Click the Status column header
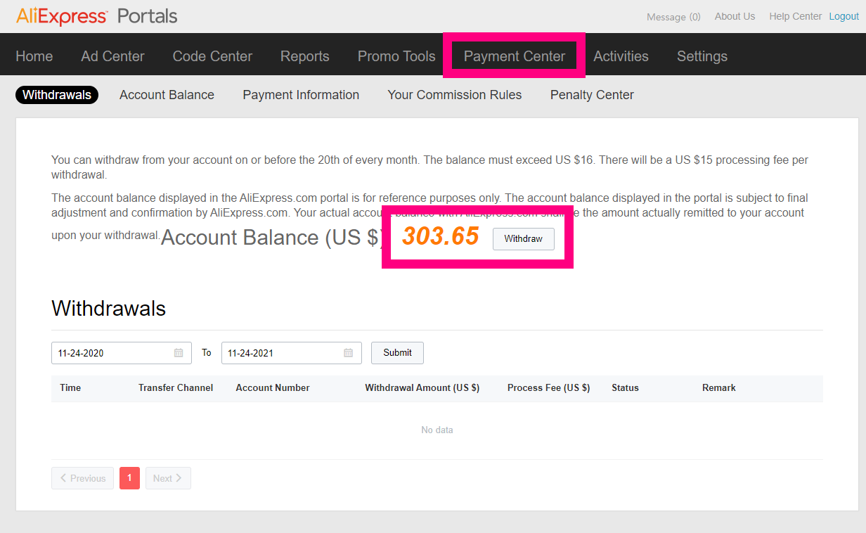866x533 pixels. click(625, 387)
